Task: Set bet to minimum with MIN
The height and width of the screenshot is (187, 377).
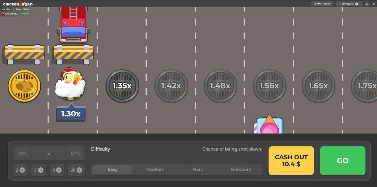Action: pos(22,153)
